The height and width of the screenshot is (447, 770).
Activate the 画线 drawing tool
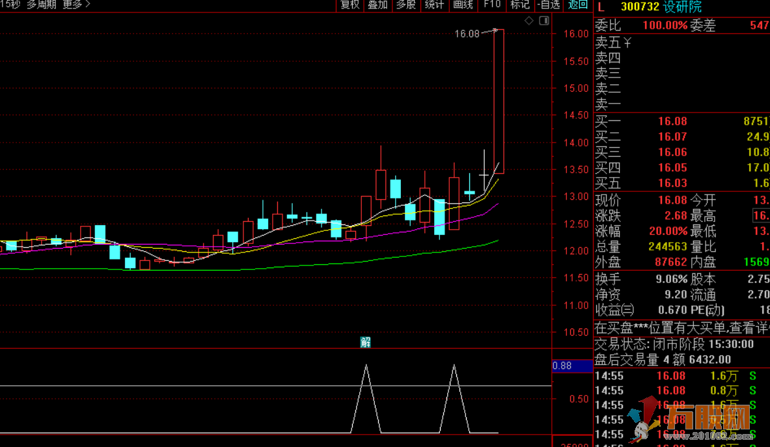(463, 5)
